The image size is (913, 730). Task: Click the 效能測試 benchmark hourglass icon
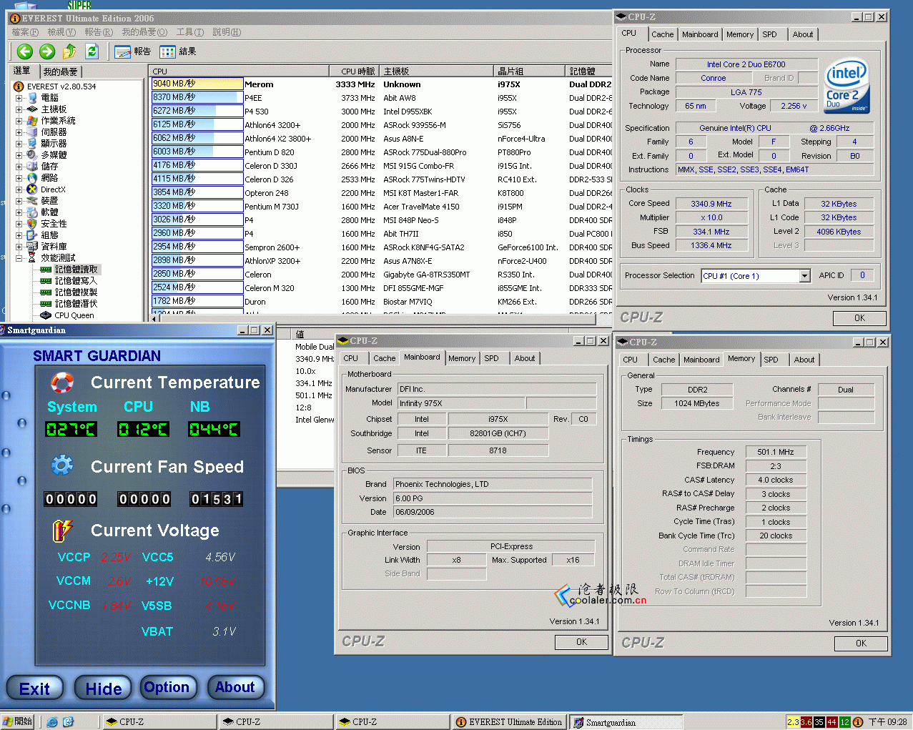[32, 258]
